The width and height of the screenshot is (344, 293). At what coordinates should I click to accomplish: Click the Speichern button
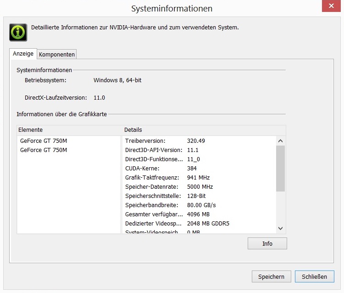coord(271,276)
